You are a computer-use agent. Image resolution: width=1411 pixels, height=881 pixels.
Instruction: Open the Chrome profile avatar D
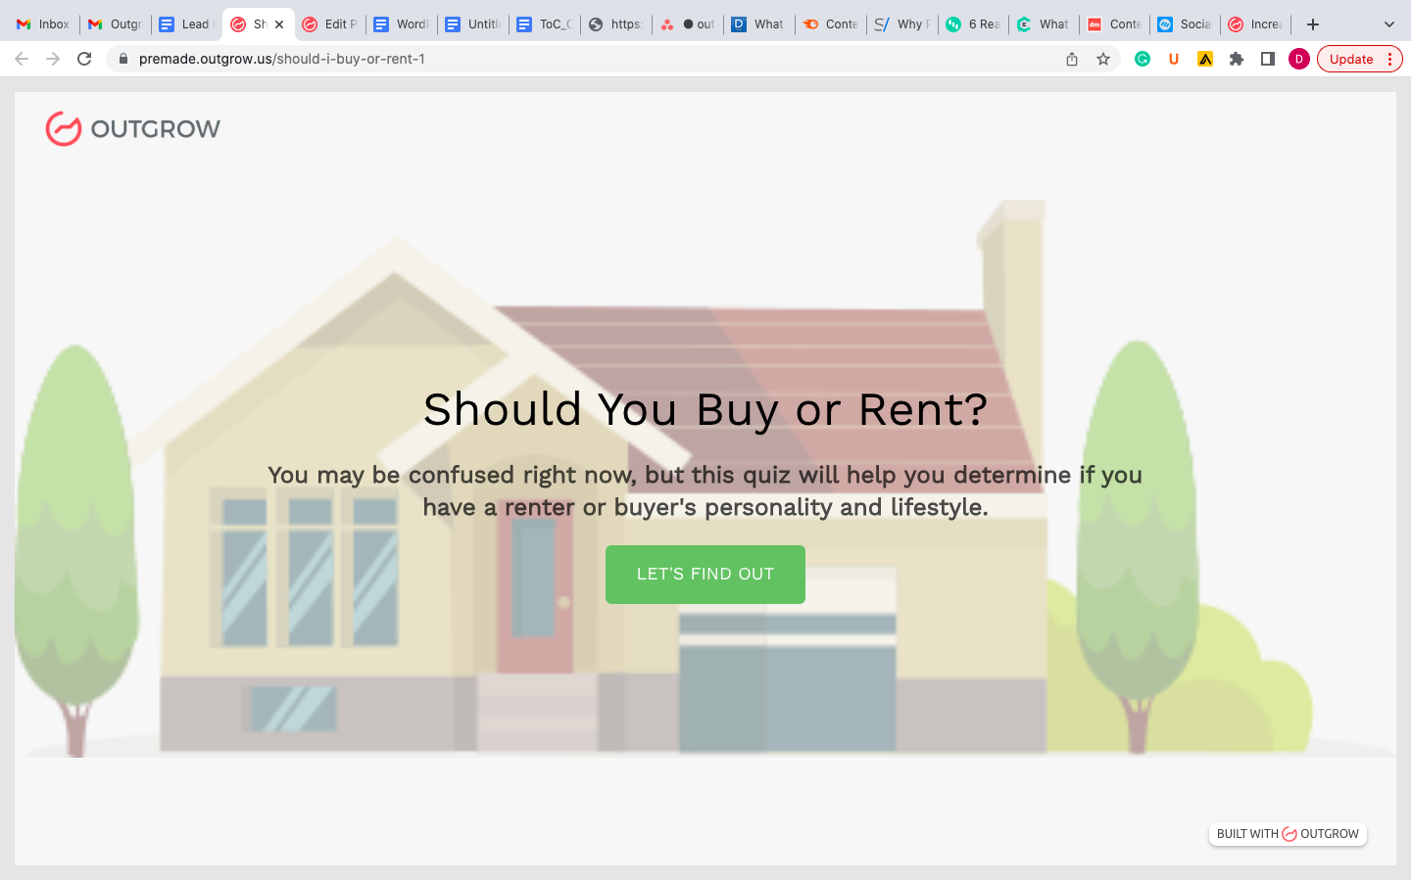pos(1299,59)
